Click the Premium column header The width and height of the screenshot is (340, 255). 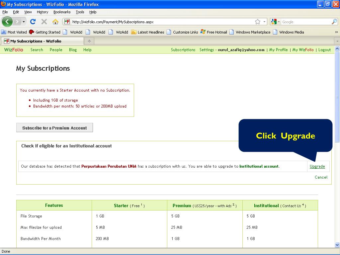(205, 206)
